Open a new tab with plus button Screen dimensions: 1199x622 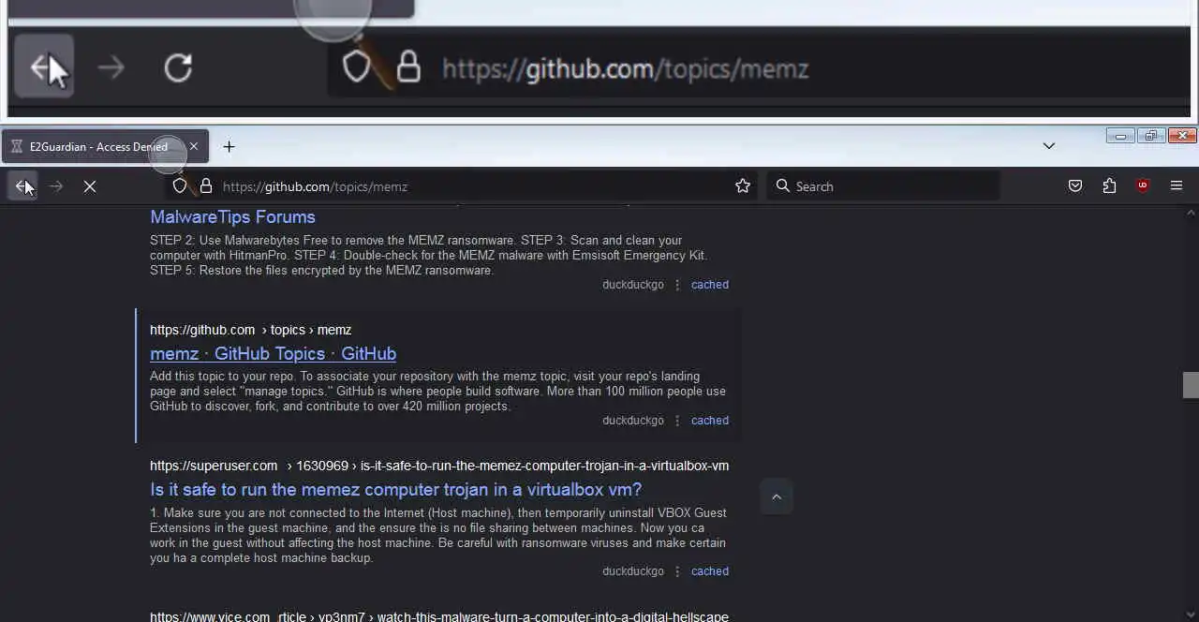(229, 146)
